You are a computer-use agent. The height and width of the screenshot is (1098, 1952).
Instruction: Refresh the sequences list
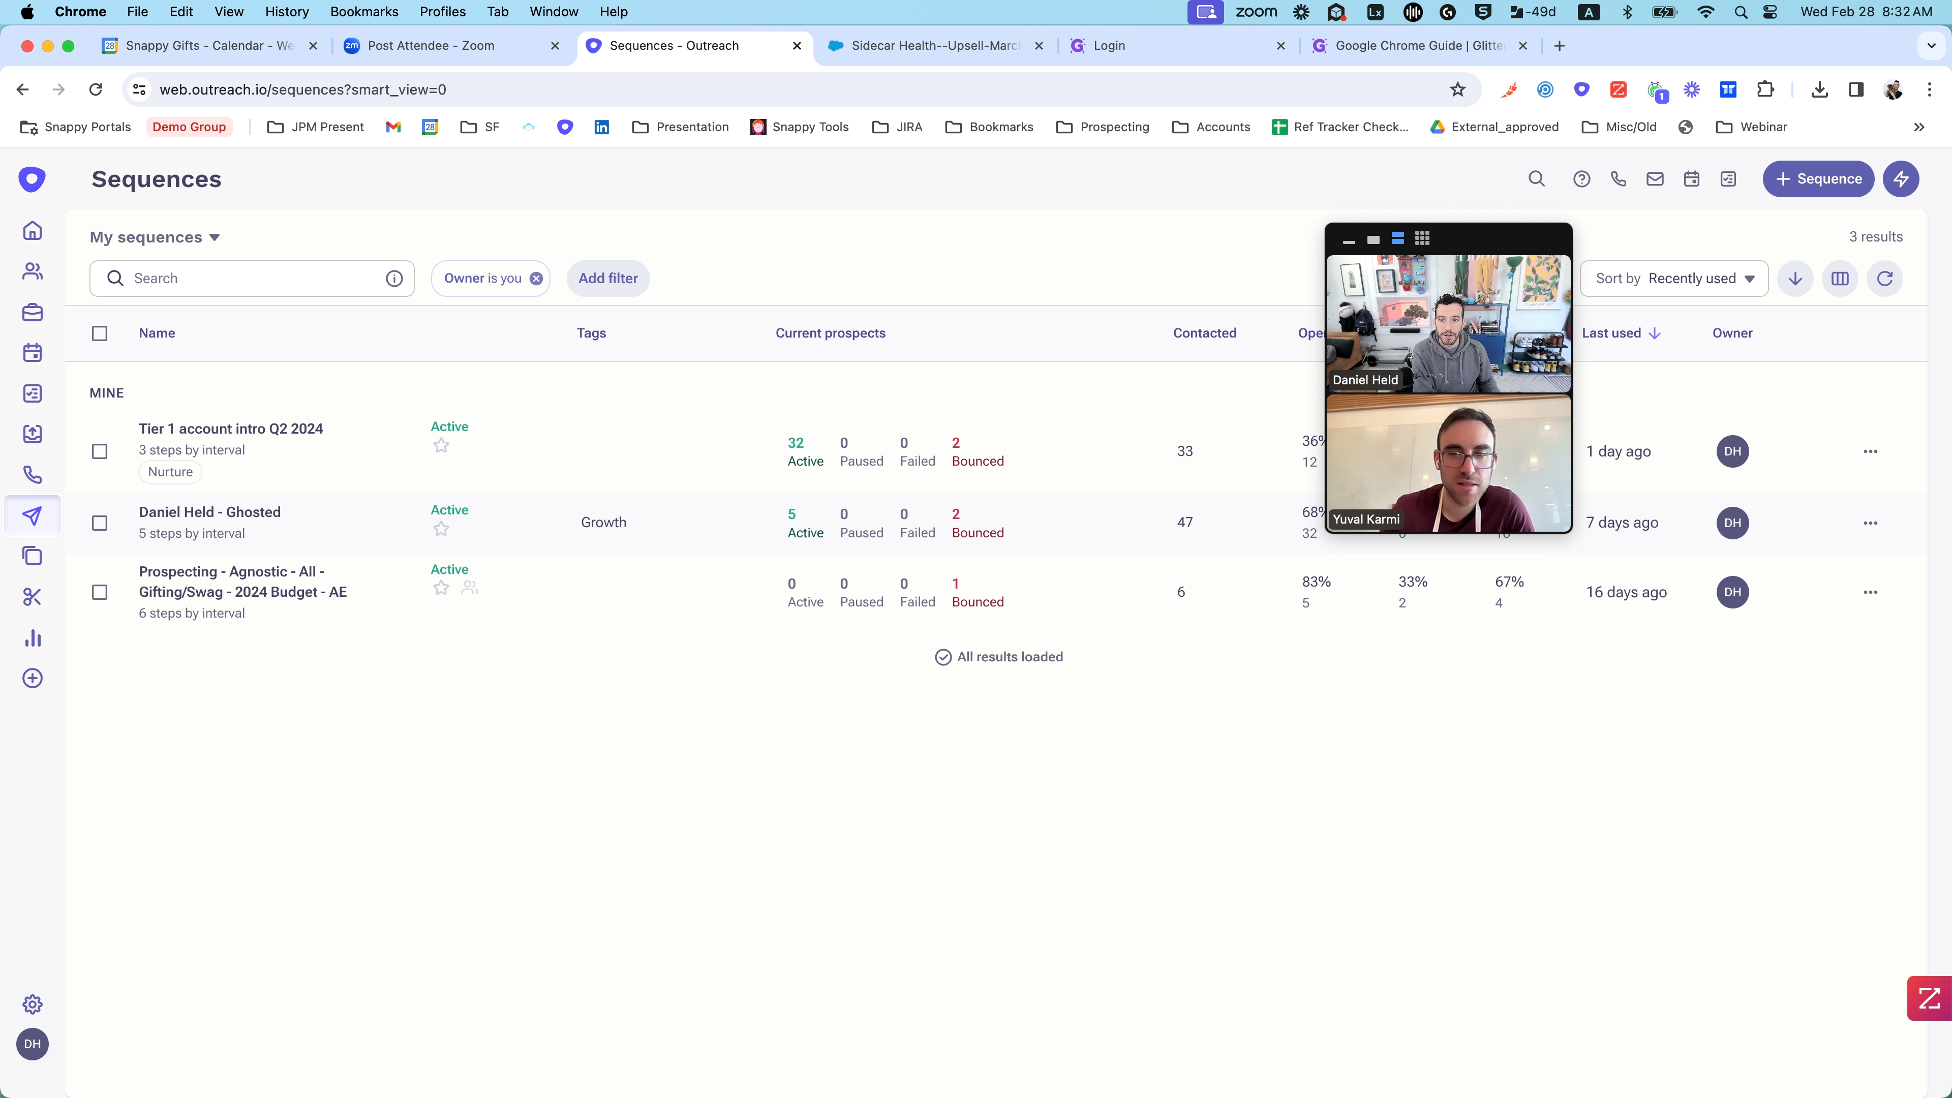(1885, 278)
